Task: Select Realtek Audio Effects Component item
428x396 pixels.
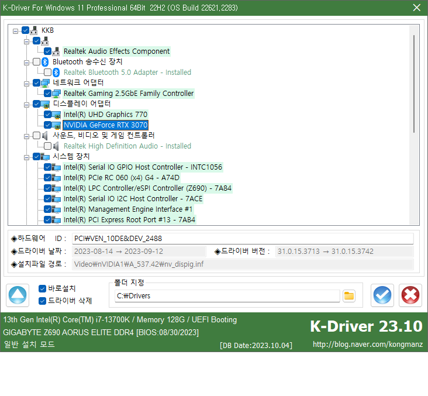Action: (x=116, y=51)
